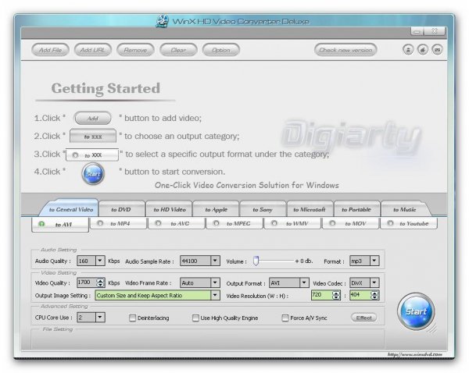Open the Video Frame Rate dropdown

[x=215, y=282]
